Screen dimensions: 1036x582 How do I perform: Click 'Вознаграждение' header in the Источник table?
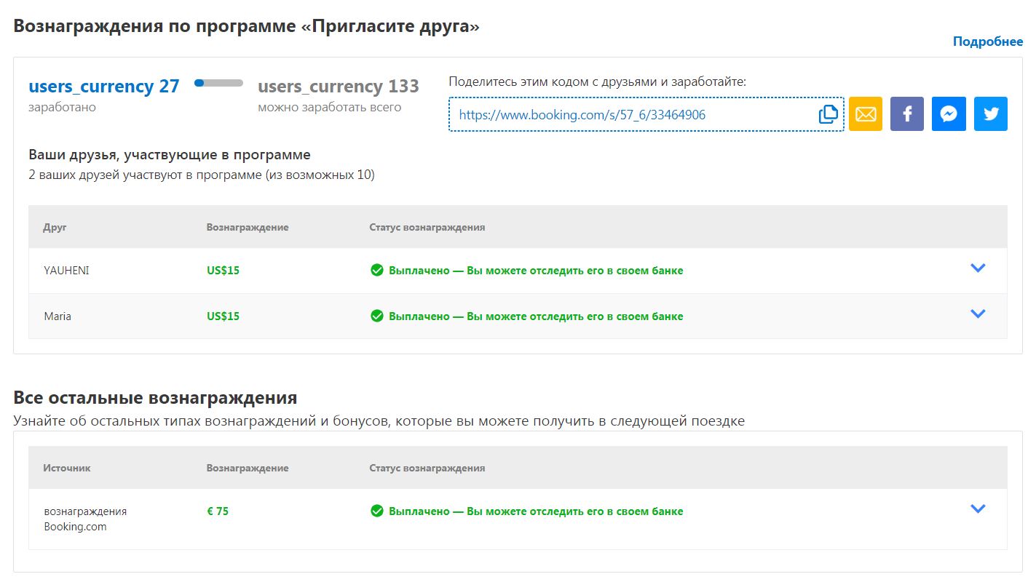tap(248, 468)
